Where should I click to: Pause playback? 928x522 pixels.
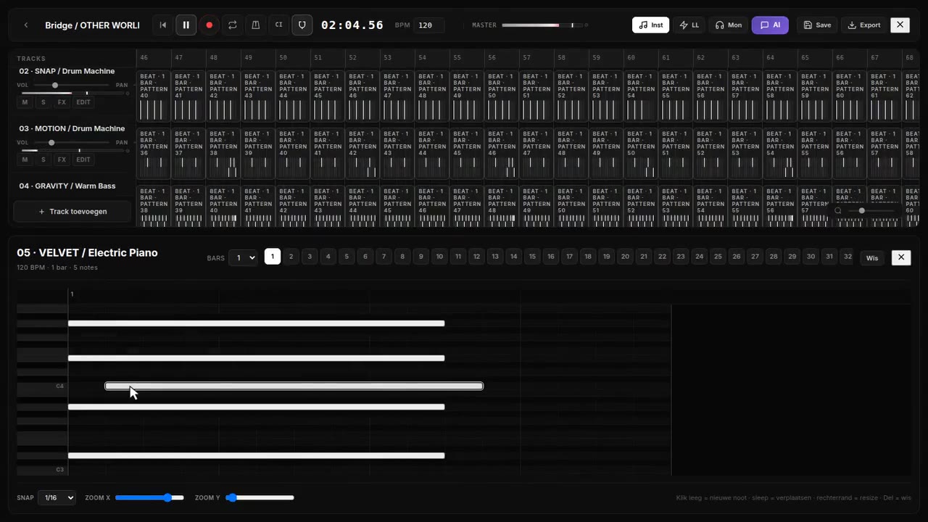[x=186, y=25]
